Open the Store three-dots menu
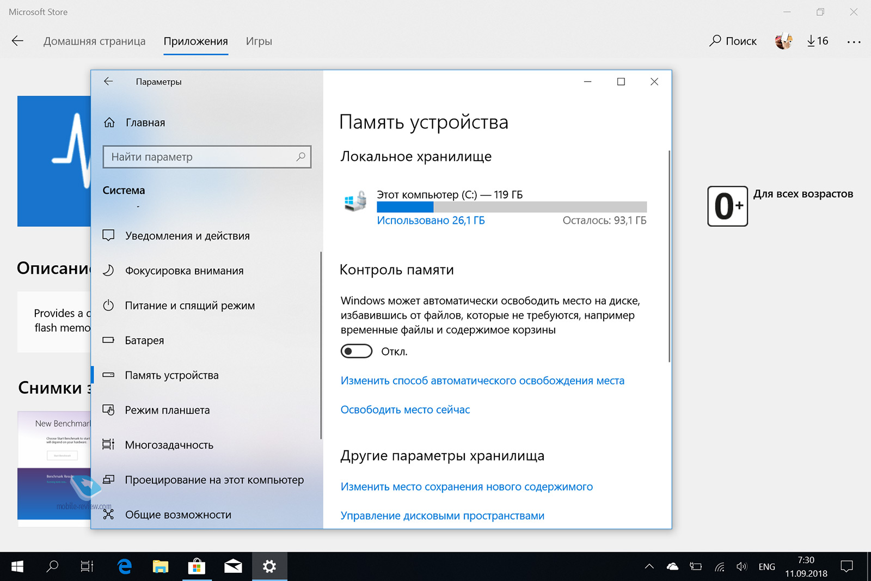871x581 pixels. [854, 41]
